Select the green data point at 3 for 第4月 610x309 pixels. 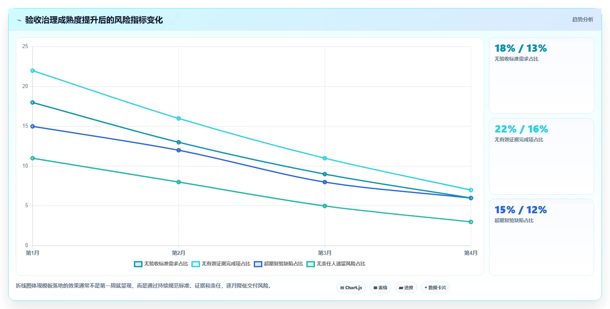tap(471, 222)
